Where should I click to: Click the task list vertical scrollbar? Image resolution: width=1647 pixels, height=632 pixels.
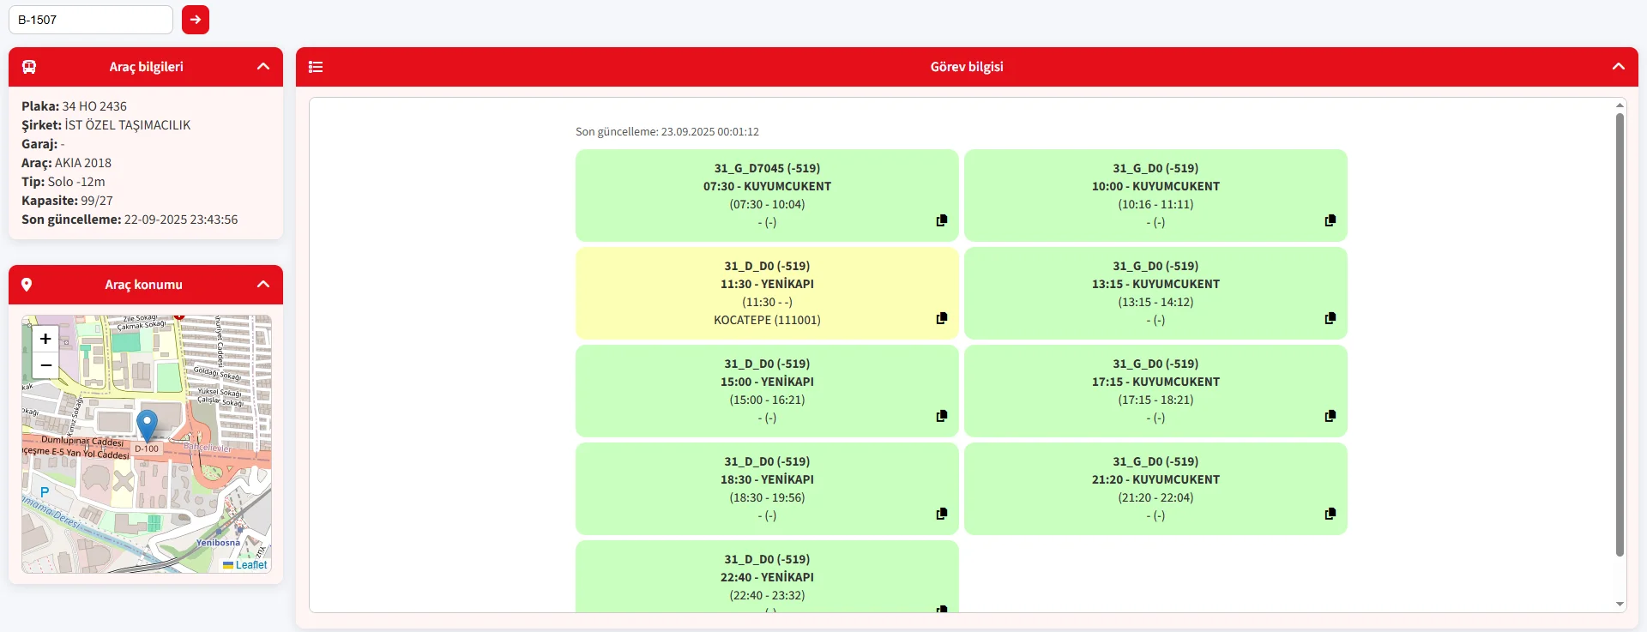click(1620, 334)
